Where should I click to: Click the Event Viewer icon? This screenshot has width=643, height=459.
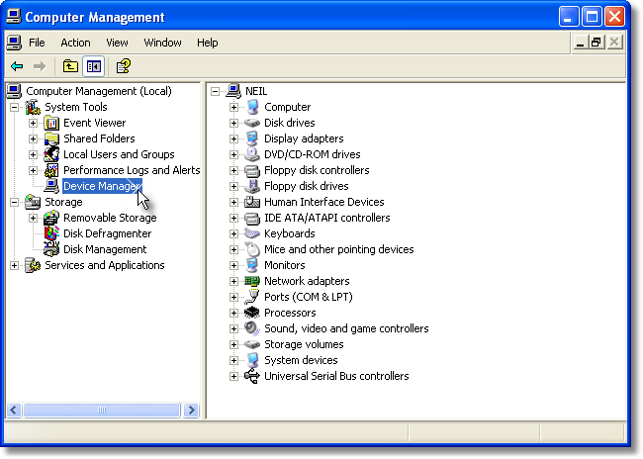click(51, 123)
